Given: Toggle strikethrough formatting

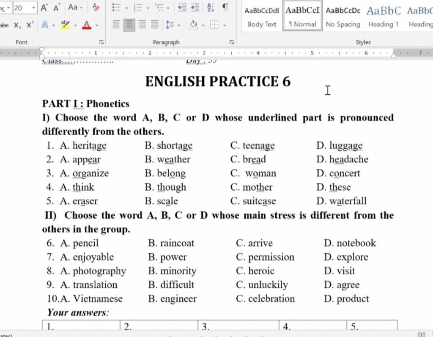Looking at the screenshot, I should (x=4, y=25).
